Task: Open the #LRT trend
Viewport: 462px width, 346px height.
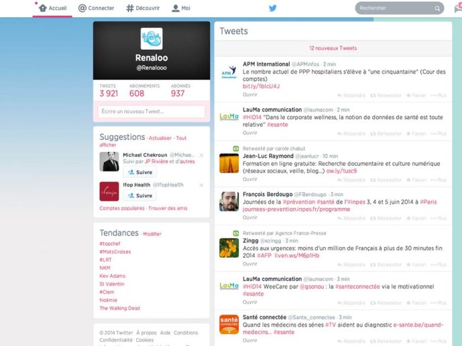Action: (x=105, y=260)
